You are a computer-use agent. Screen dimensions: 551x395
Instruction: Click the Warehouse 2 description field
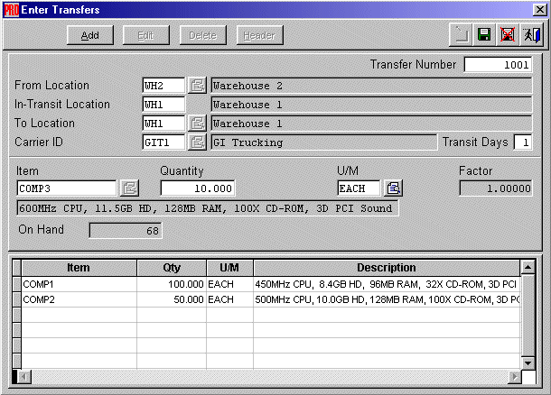click(x=371, y=86)
